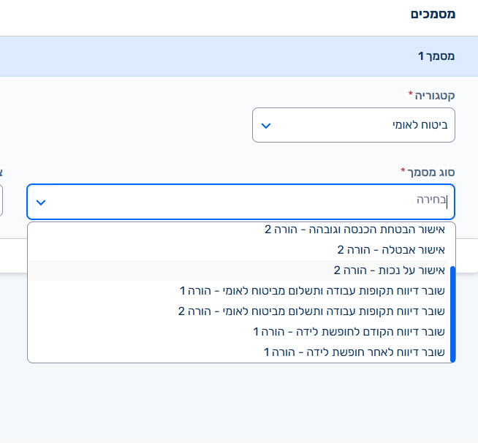Click scrollbar track above the blue thumb

452,243
